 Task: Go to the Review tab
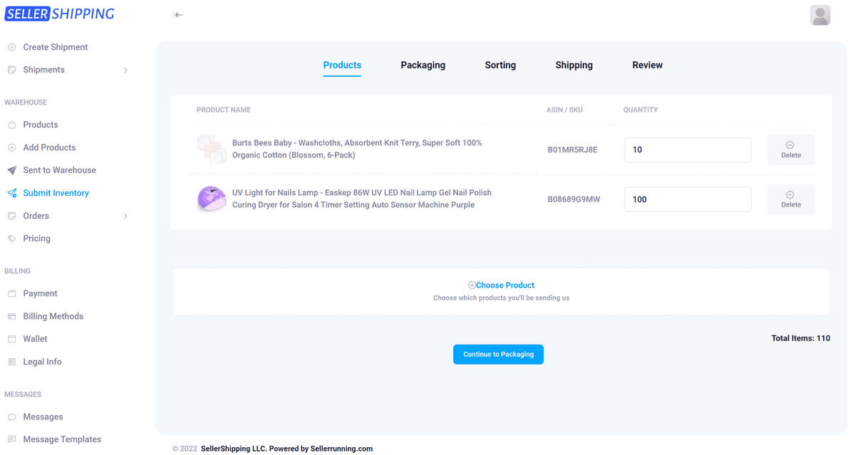(647, 65)
